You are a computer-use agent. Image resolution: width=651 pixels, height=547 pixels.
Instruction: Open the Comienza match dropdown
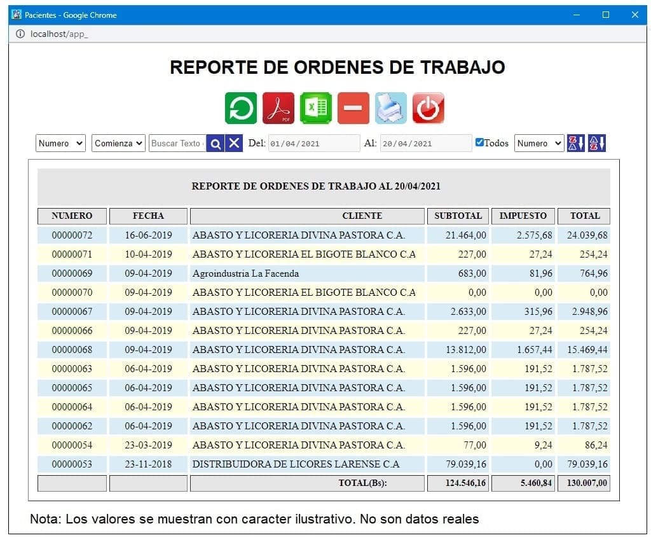(x=118, y=143)
